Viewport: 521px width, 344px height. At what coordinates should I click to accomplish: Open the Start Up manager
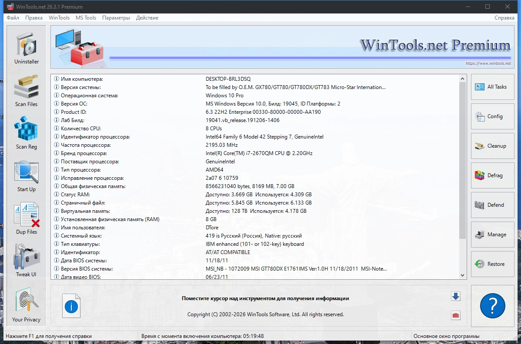pos(26,176)
